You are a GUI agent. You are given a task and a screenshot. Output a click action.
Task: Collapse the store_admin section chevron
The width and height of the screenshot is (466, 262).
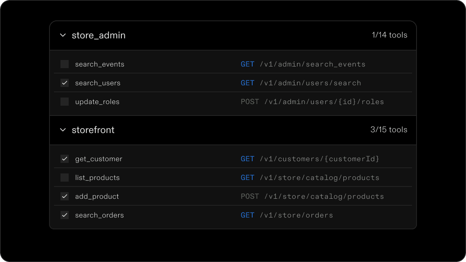[63, 36]
